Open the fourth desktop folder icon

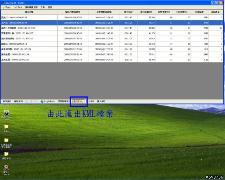(6, 156)
